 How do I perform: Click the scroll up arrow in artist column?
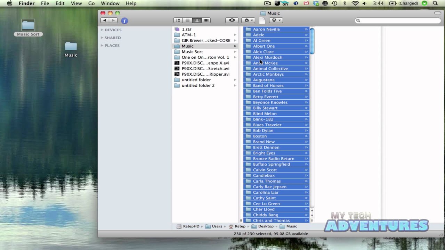312,210
